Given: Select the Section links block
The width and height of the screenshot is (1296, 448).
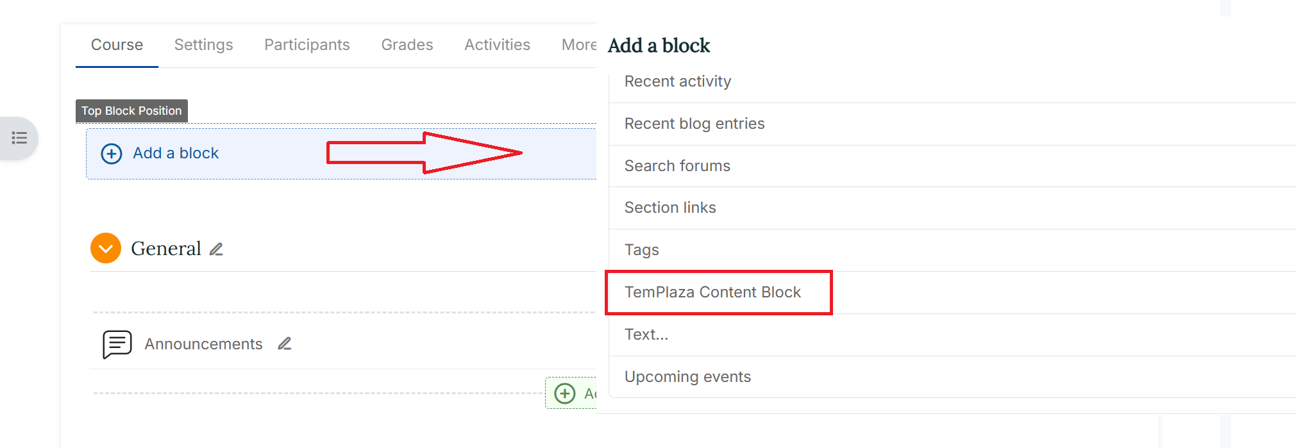Looking at the screenshot, I should tap(670, 207).
